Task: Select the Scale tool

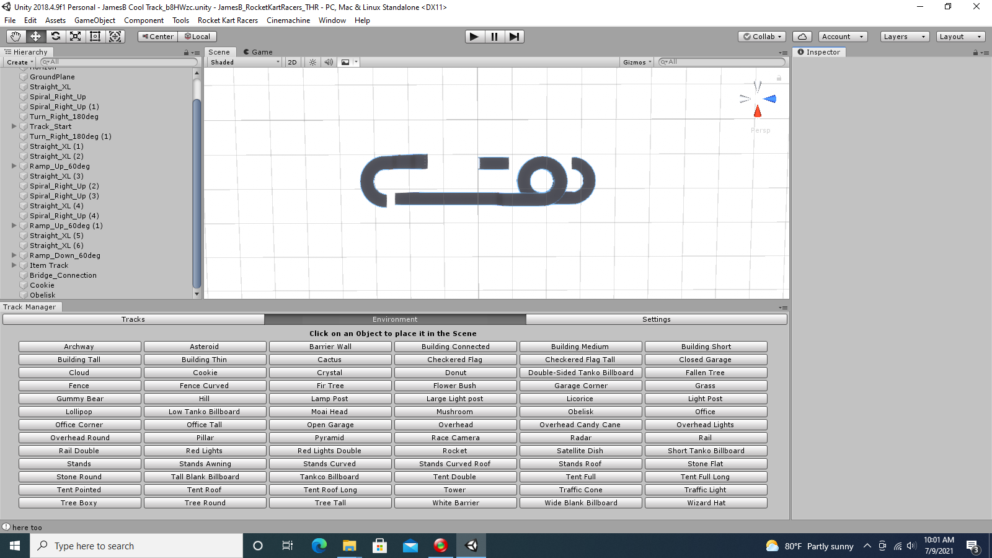Action: (75, 37)
